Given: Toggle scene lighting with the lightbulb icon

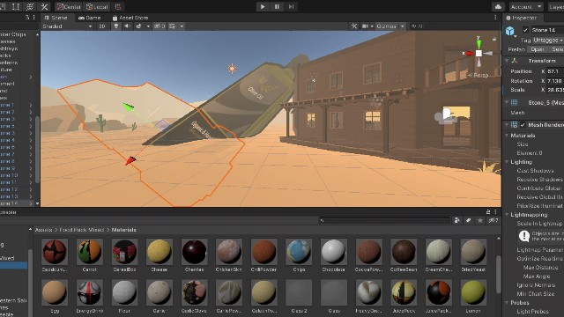Looking at the screenshot, I should tap(115, 26).
